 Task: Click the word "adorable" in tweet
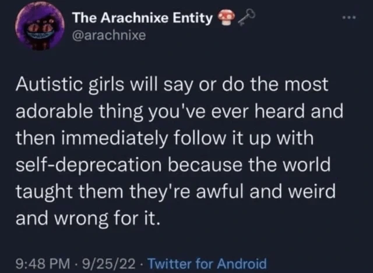(54, 111)
